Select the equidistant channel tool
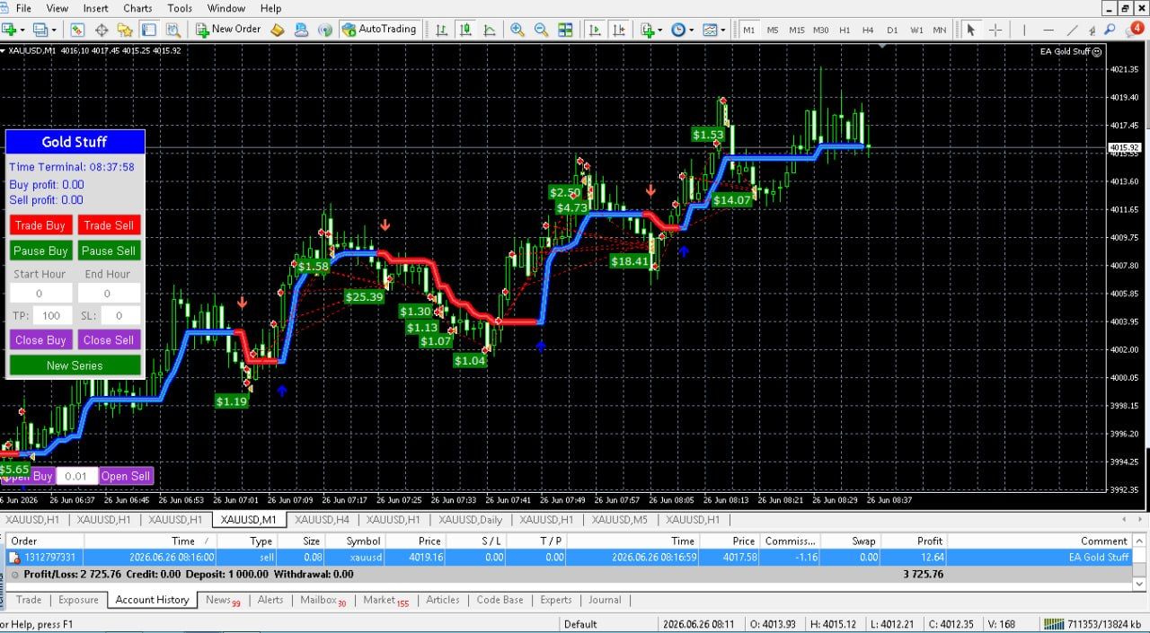1150x633 pixels. 1091,30
